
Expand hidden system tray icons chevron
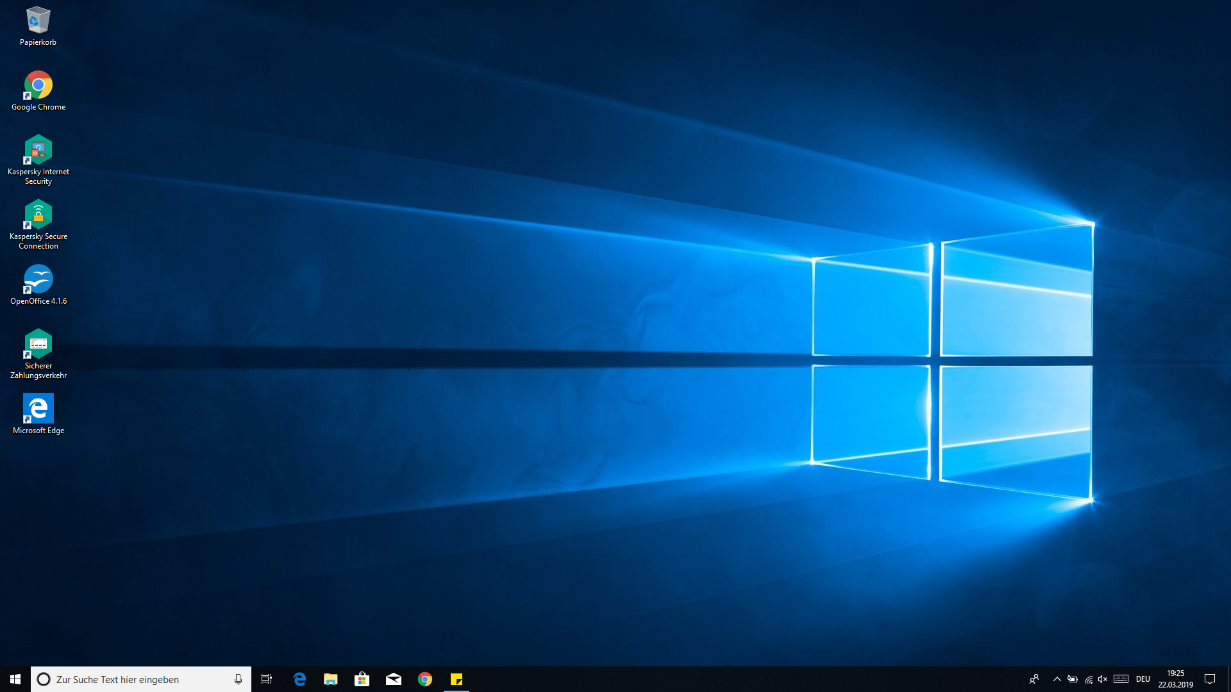(1057, 679)
